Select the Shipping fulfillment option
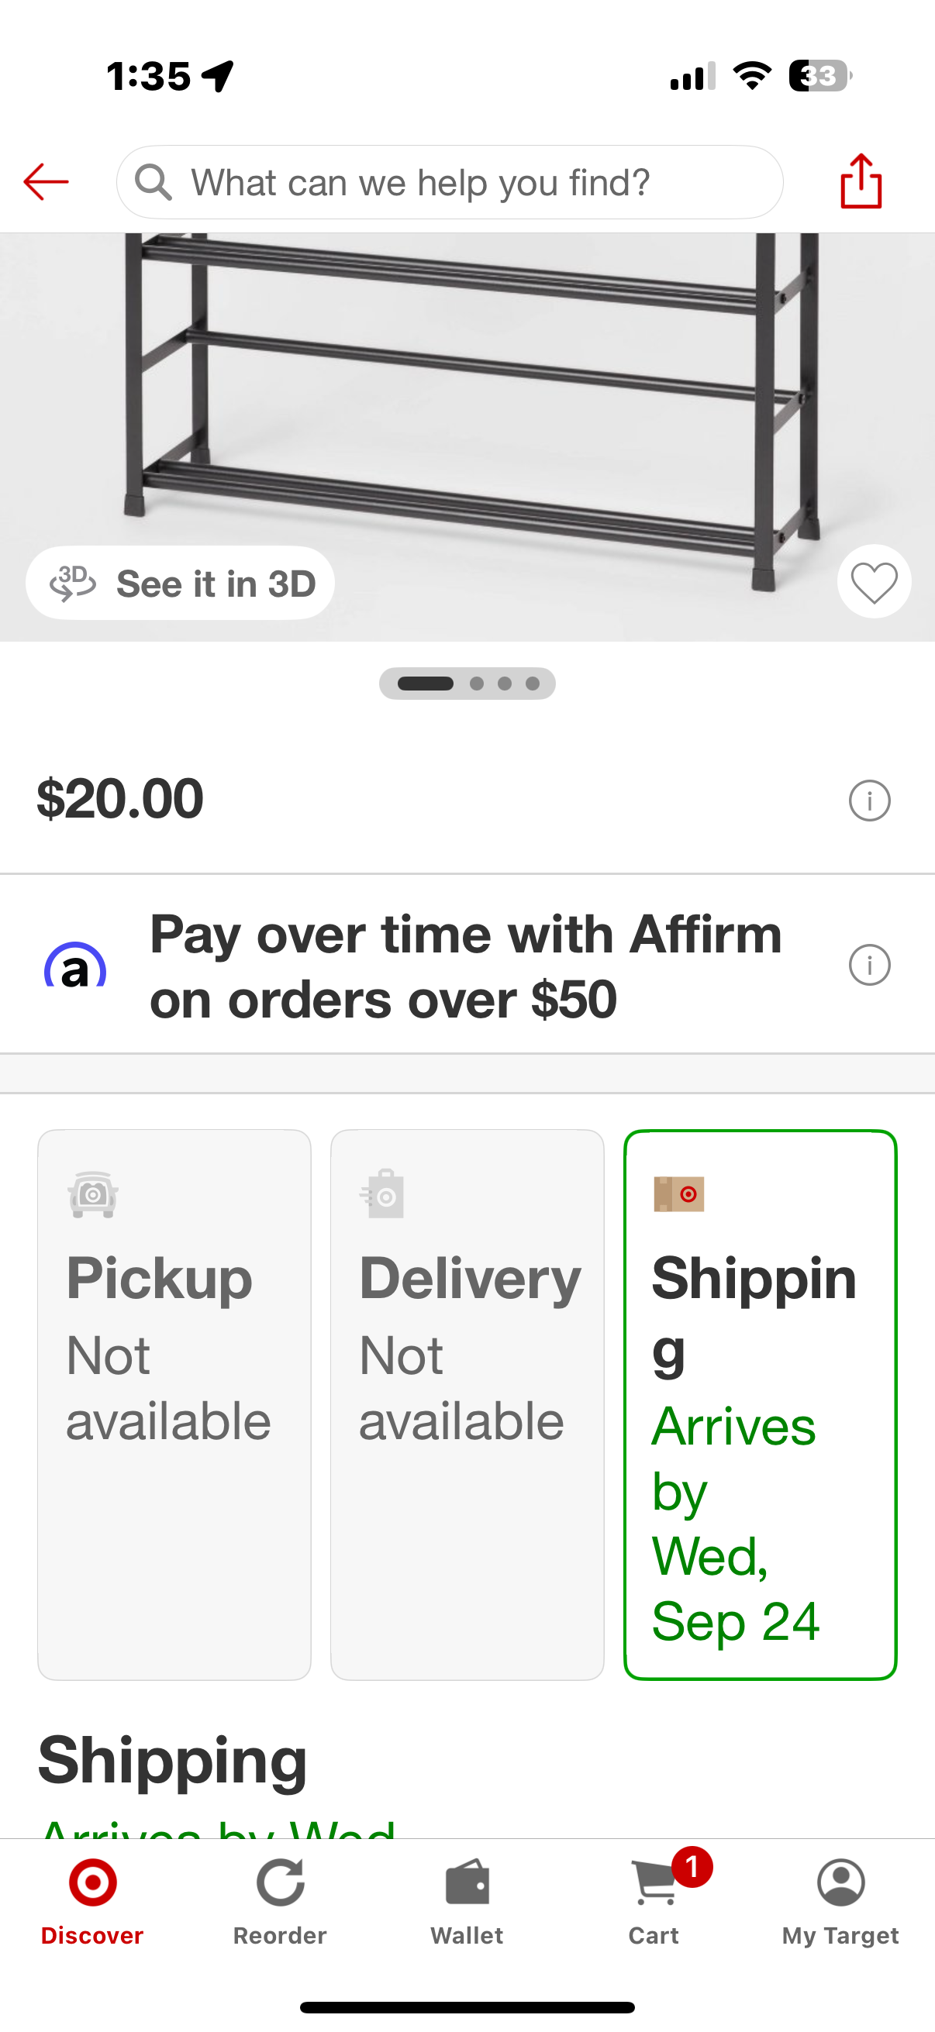 pos(760,1404)
